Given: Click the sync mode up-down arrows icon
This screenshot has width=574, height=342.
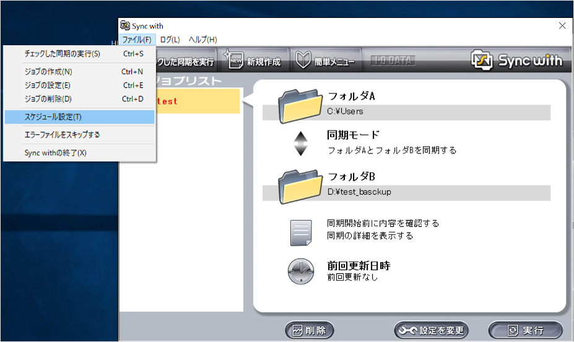Looking at the screenshot, I should click(x=300, y=142).
